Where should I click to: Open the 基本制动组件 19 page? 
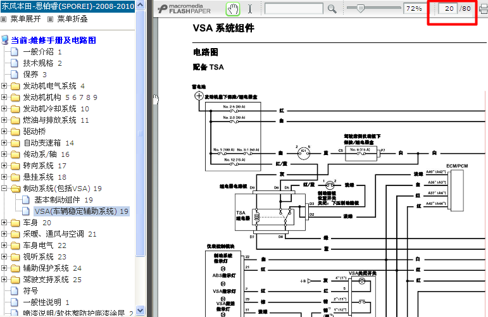pyautogui.click(x=63, y=200)
